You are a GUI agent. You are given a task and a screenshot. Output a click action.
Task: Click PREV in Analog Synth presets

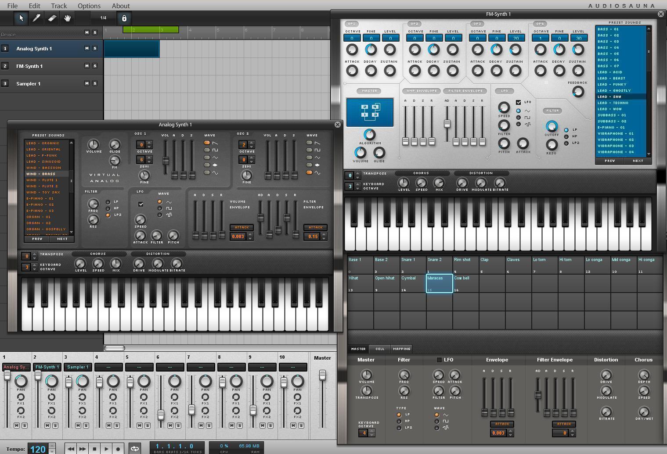(37, 239)
